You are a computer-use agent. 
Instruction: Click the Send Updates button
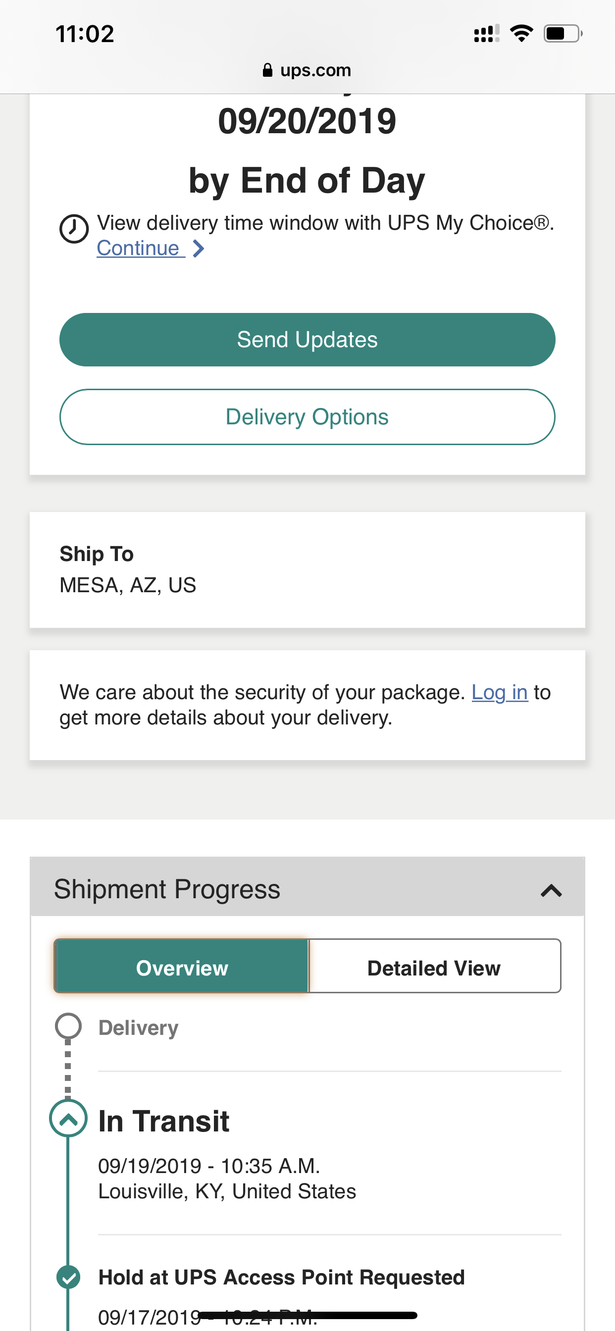coord(307,340)
